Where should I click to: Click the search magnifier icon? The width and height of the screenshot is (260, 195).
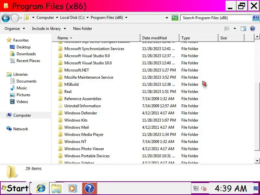[256, 18]
